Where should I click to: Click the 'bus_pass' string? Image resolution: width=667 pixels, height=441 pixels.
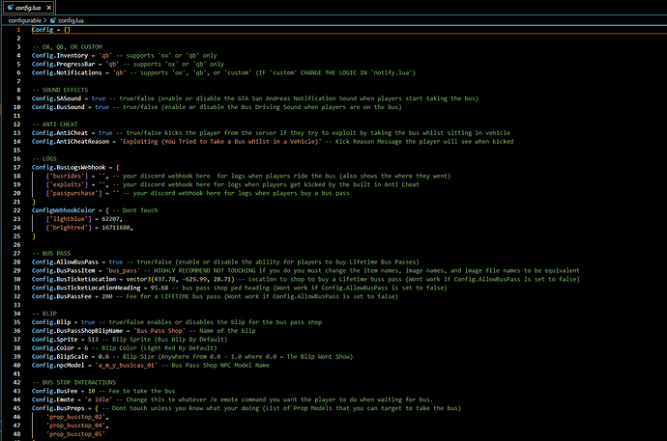[123, 270]
